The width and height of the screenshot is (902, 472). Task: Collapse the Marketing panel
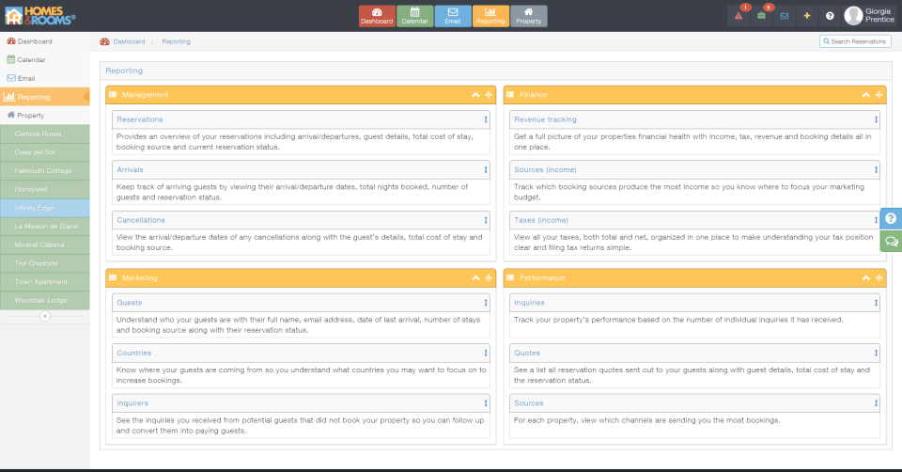pyautogui.click(x=475, y=278)
